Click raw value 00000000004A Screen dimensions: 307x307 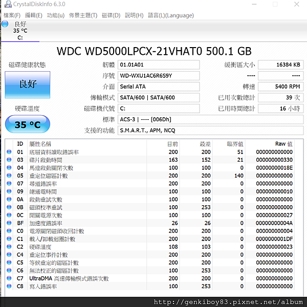[x=274, y=223]
